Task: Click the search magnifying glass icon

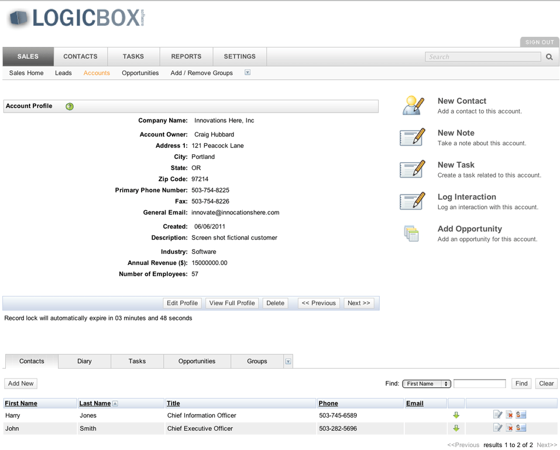Action: pyautogui.click(x=549, y=57)
